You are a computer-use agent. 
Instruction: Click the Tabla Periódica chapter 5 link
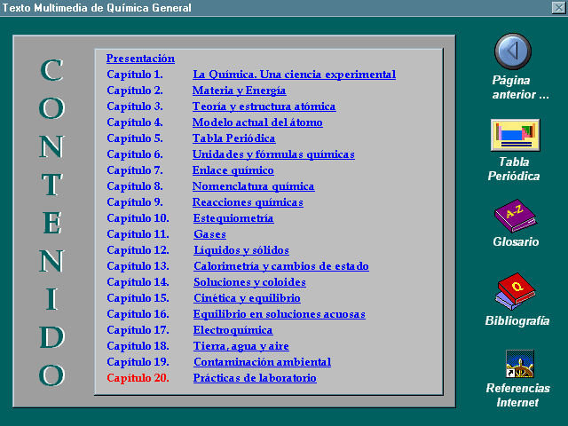[233, 138]
